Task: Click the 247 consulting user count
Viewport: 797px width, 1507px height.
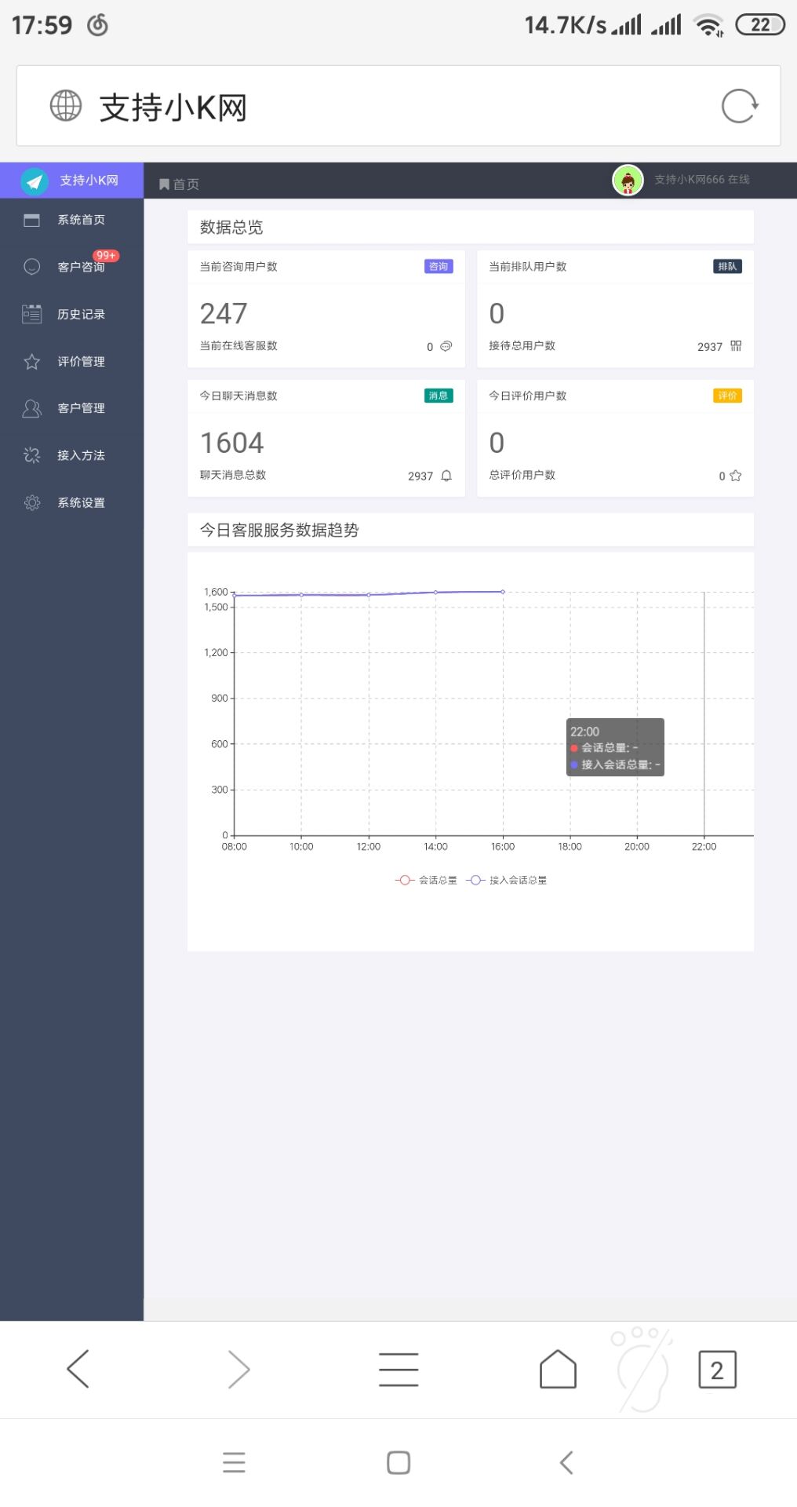Action: click(x=224, y=314)
